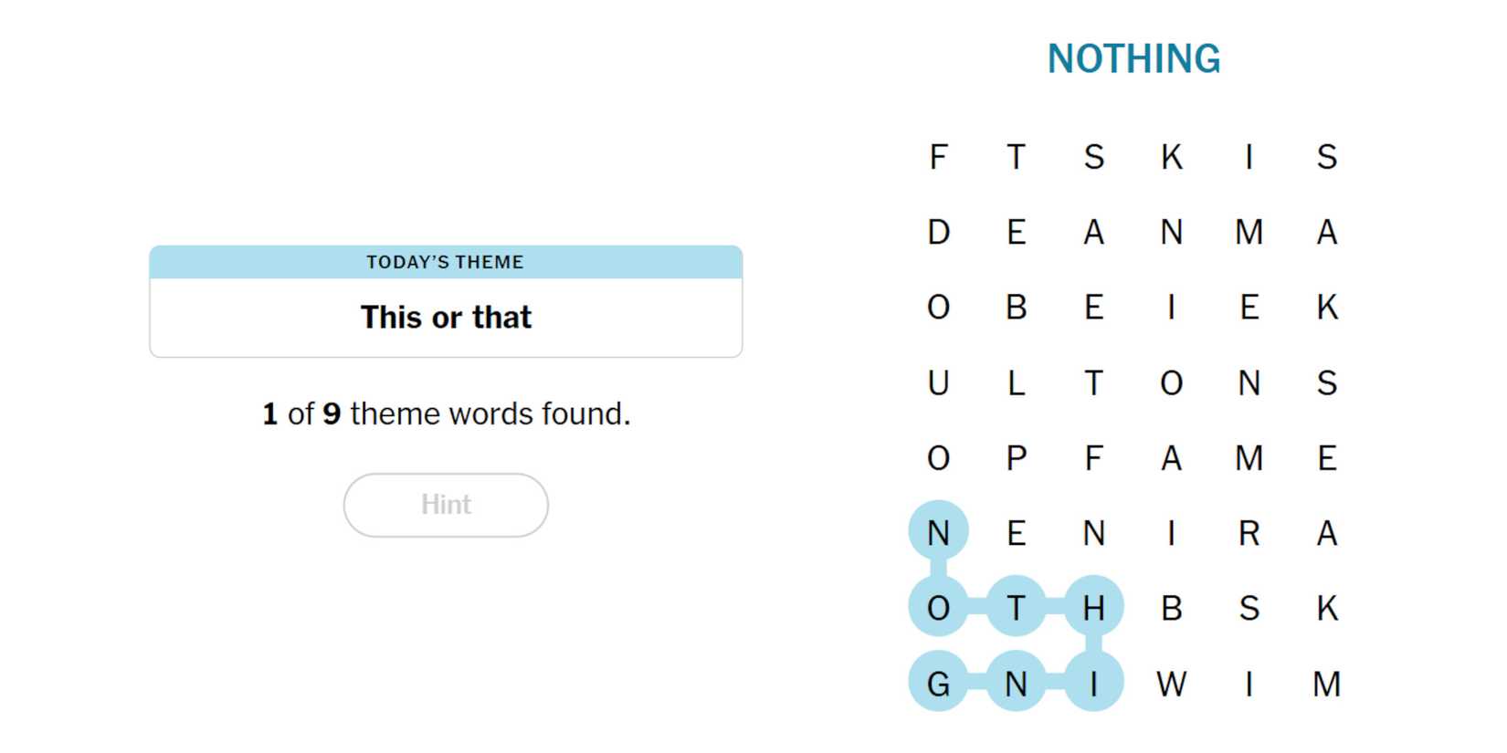Pick the letter P tile

pyautogui.click(x=1016, y=458)
